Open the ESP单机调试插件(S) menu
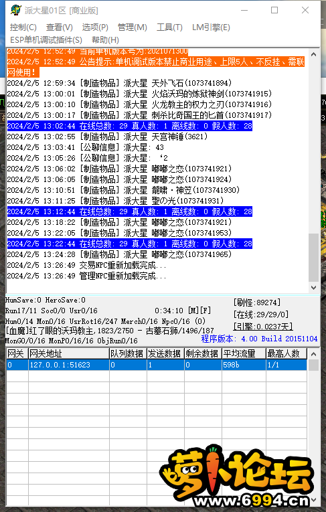This screenshot has height=512, width=326. tap(46, 40)
